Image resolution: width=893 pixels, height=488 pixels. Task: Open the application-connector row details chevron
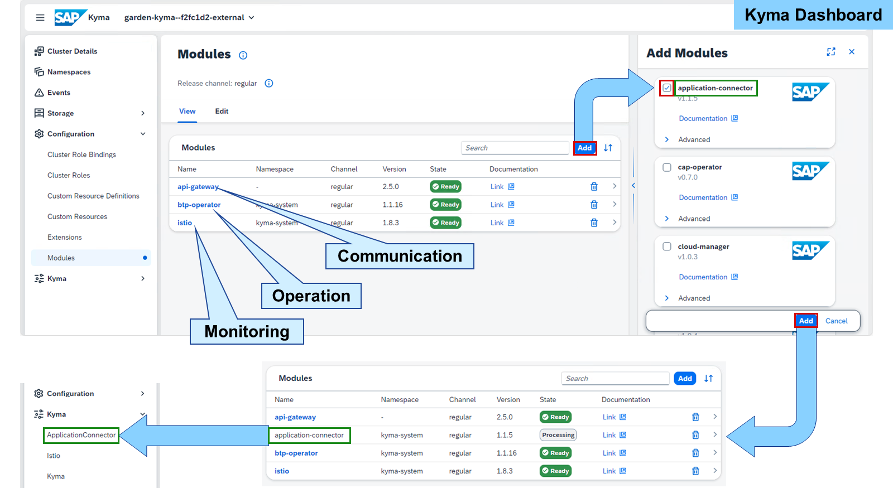pos(715,434)
